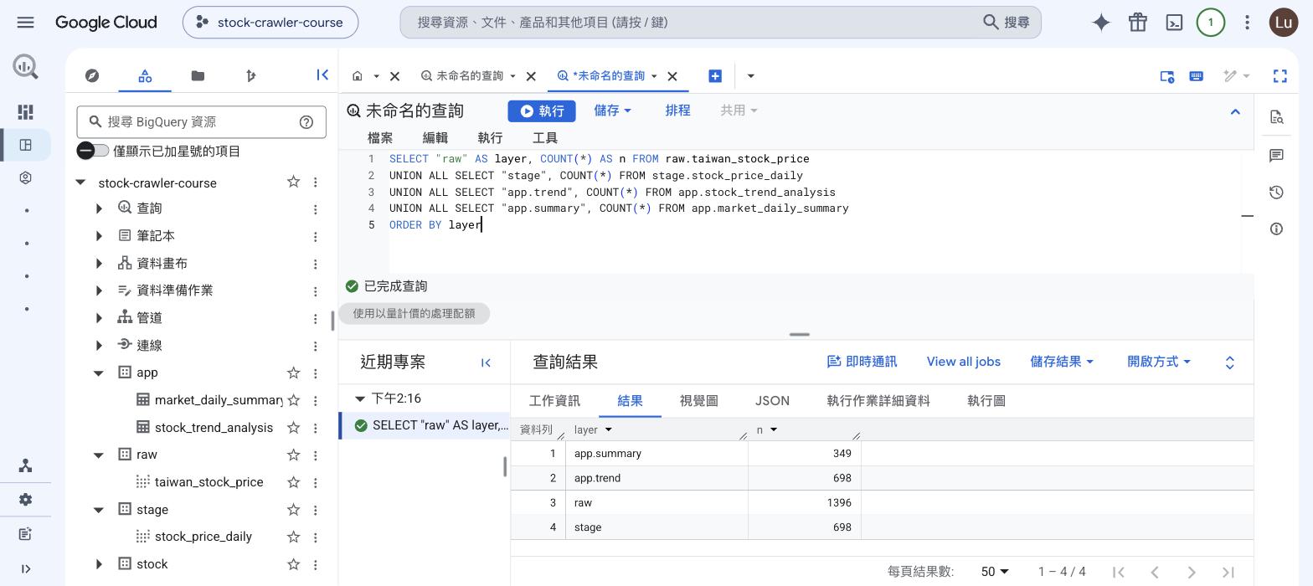Click 即時通訊 button

(862, 362)
